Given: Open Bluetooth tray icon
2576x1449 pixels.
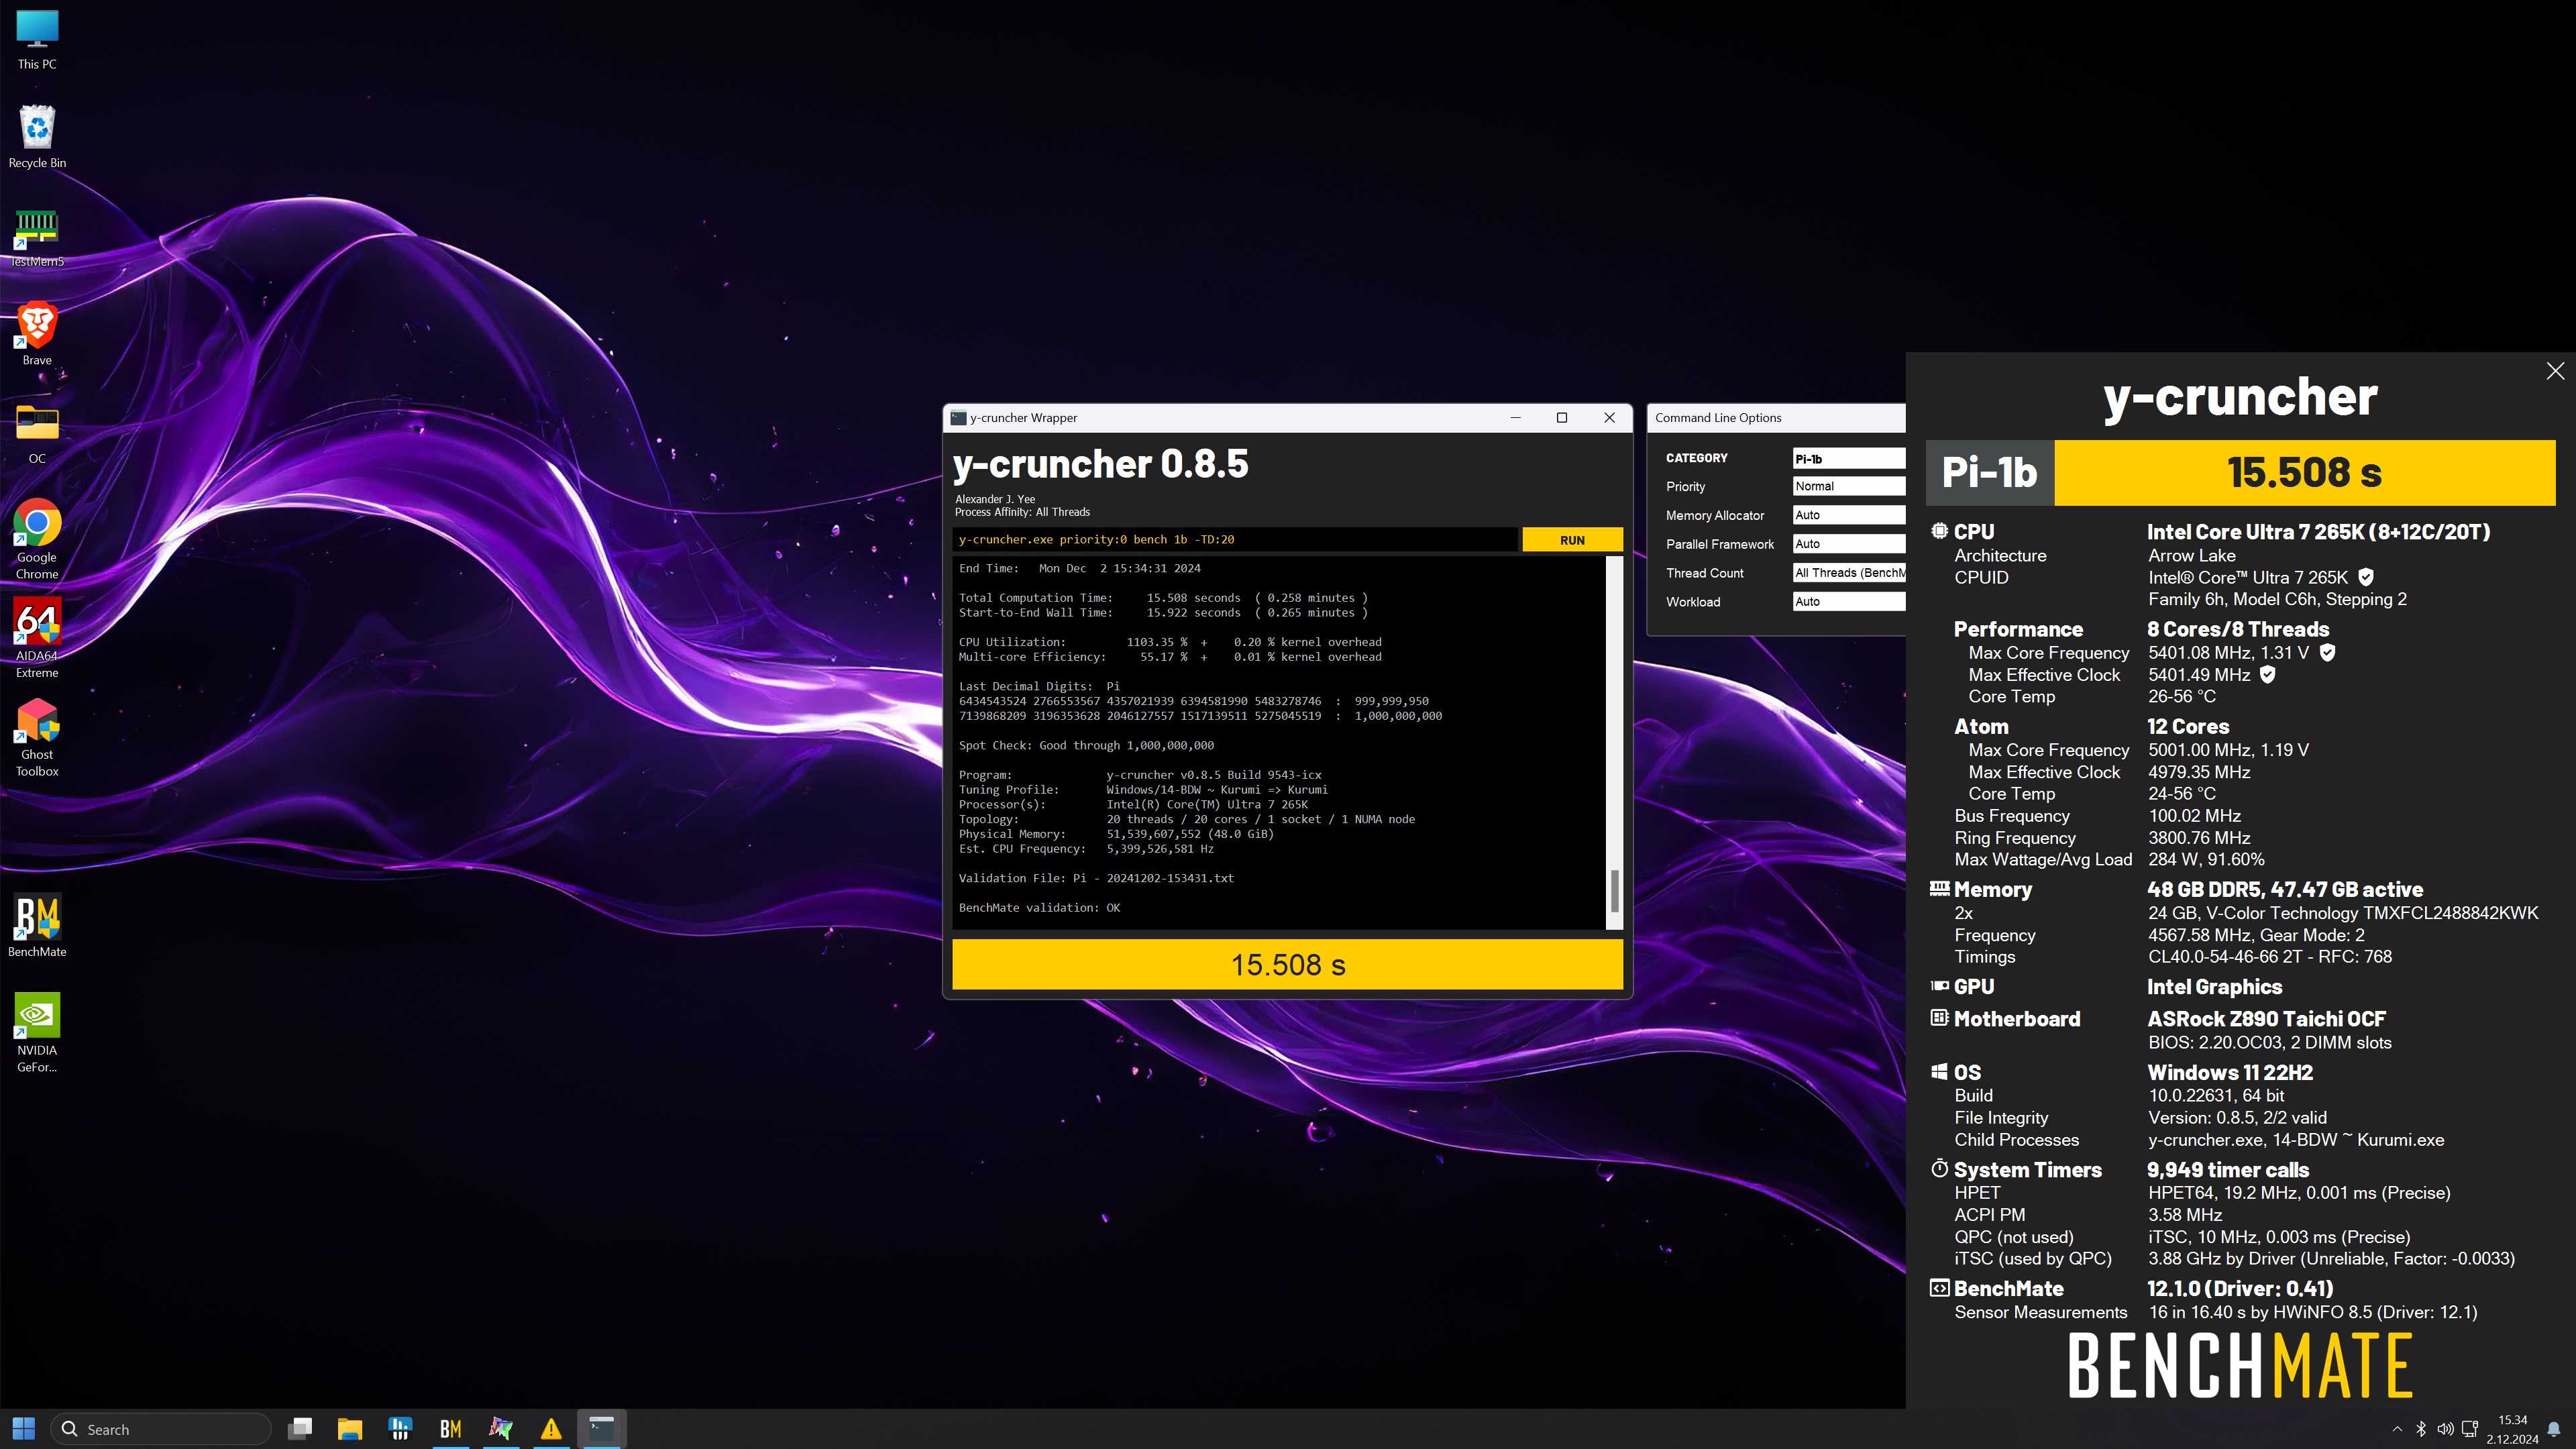Looking at the screenshot, I should (2421, 1429).
